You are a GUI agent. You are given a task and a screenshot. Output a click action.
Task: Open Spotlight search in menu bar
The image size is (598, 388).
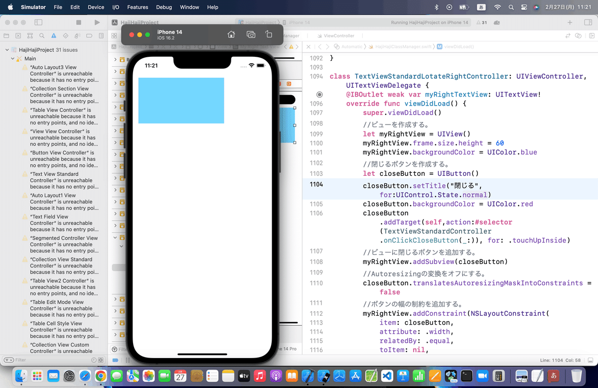pyautogui.click(x=511, y=7)
